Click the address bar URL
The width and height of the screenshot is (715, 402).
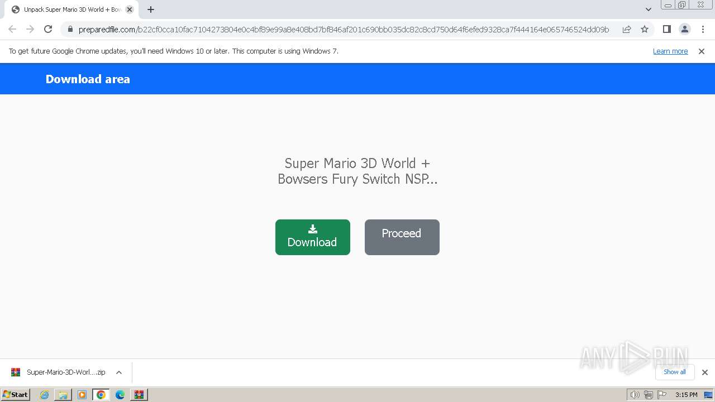coord(344,29)
